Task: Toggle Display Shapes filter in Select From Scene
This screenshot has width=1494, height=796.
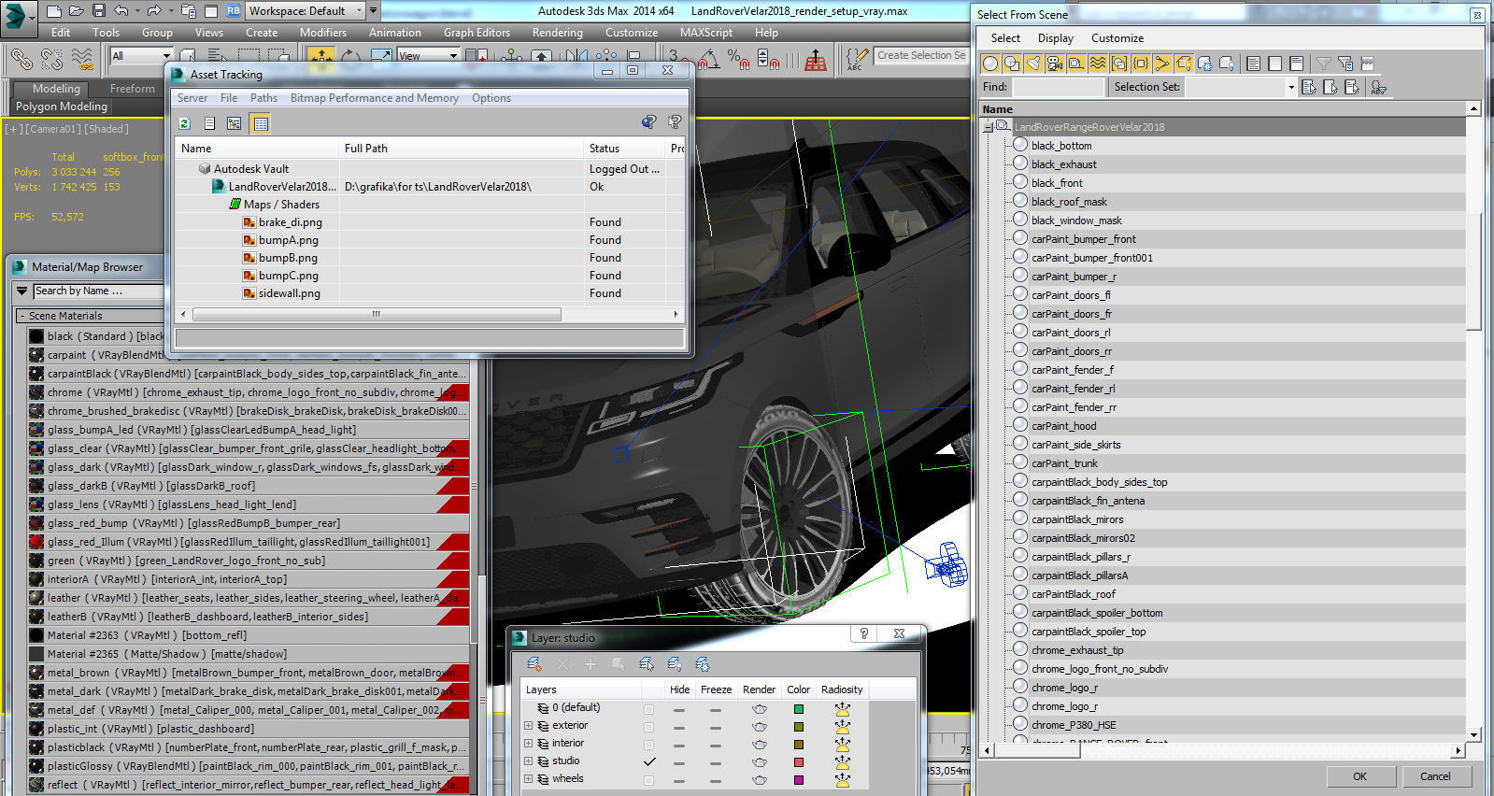Action: 1012,64
